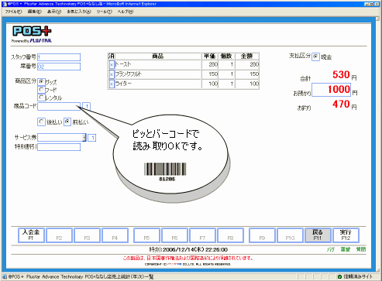
Task: Select the グッズ product category radio
Action: tap(41, 81)
